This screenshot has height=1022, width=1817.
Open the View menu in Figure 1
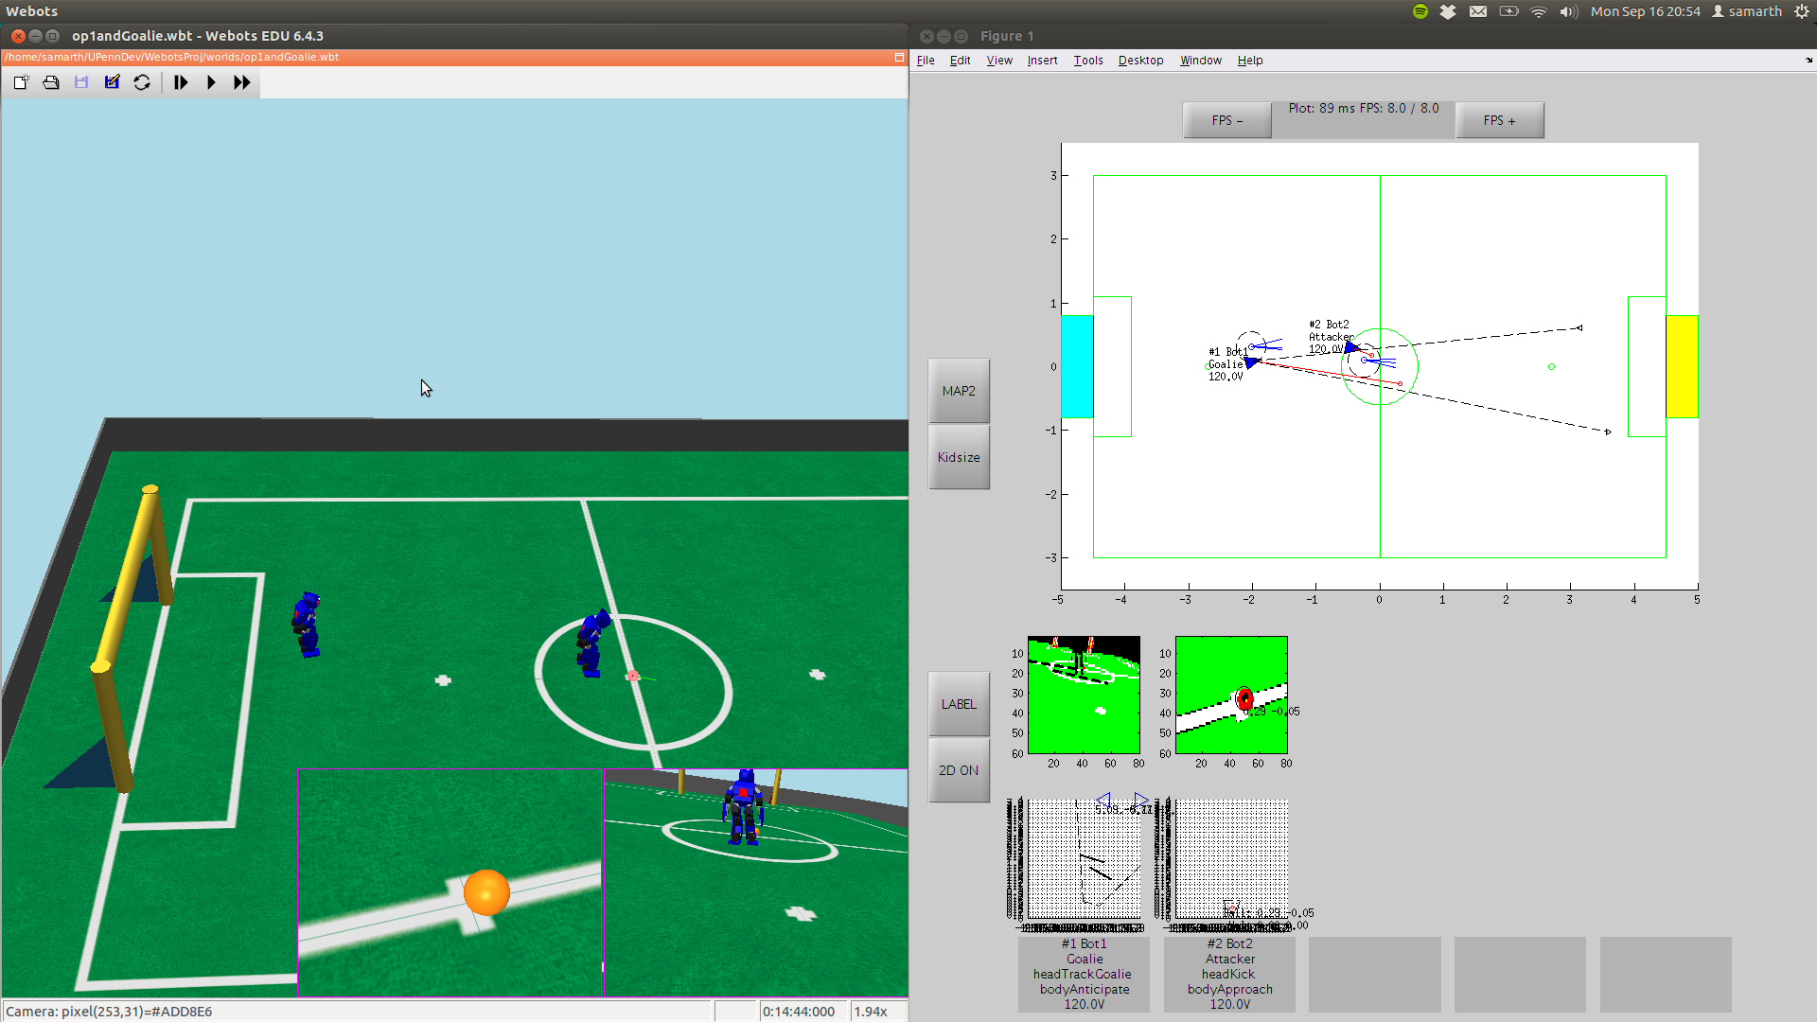coord(999,60)
